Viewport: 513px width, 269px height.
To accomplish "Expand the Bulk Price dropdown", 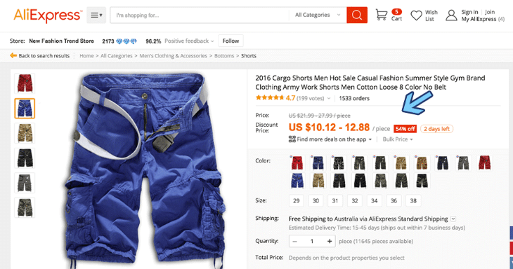I will point(398,139).
